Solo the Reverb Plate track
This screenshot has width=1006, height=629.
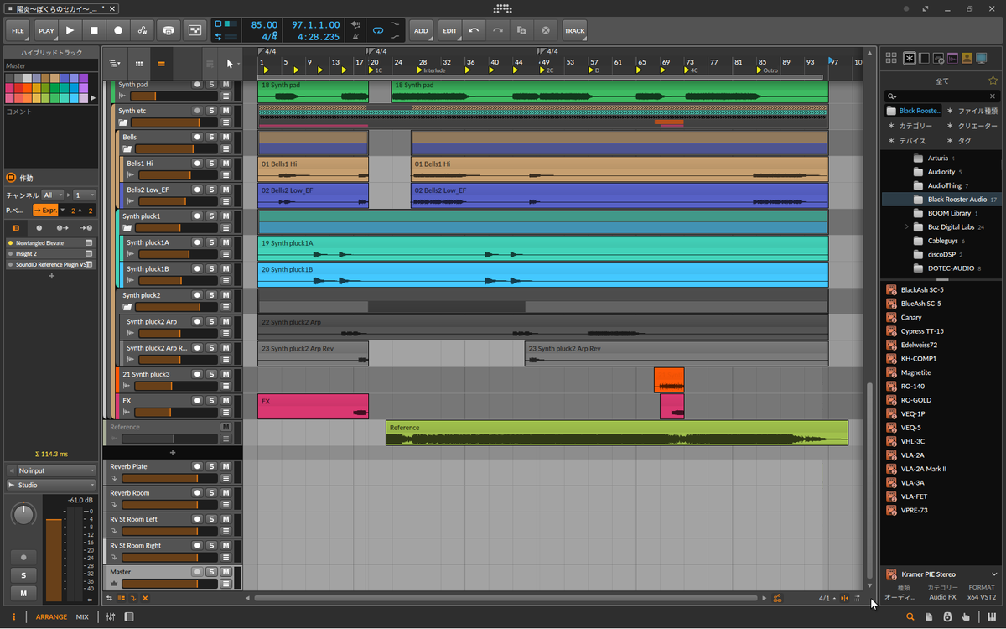211,466
